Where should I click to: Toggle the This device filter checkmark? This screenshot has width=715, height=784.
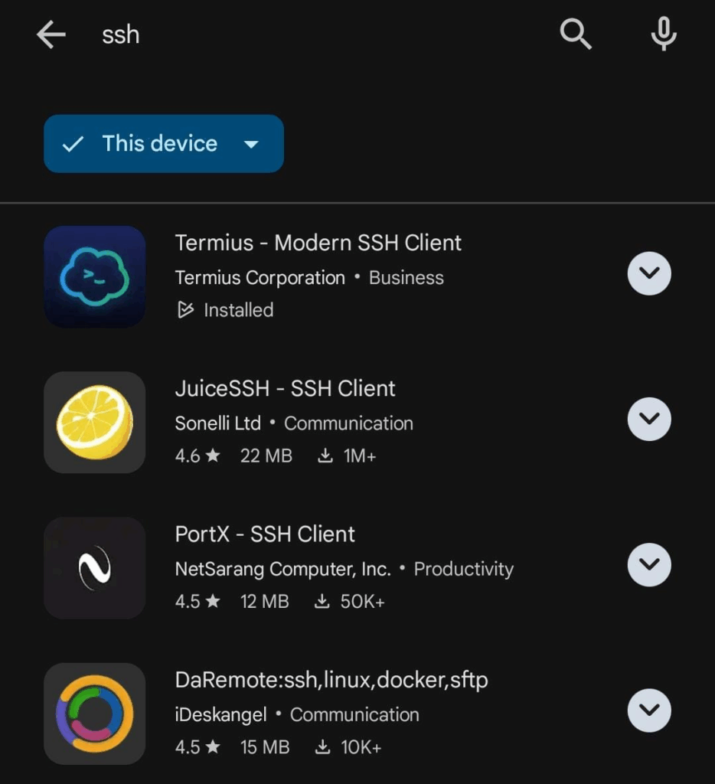click(x=73, y=144)
